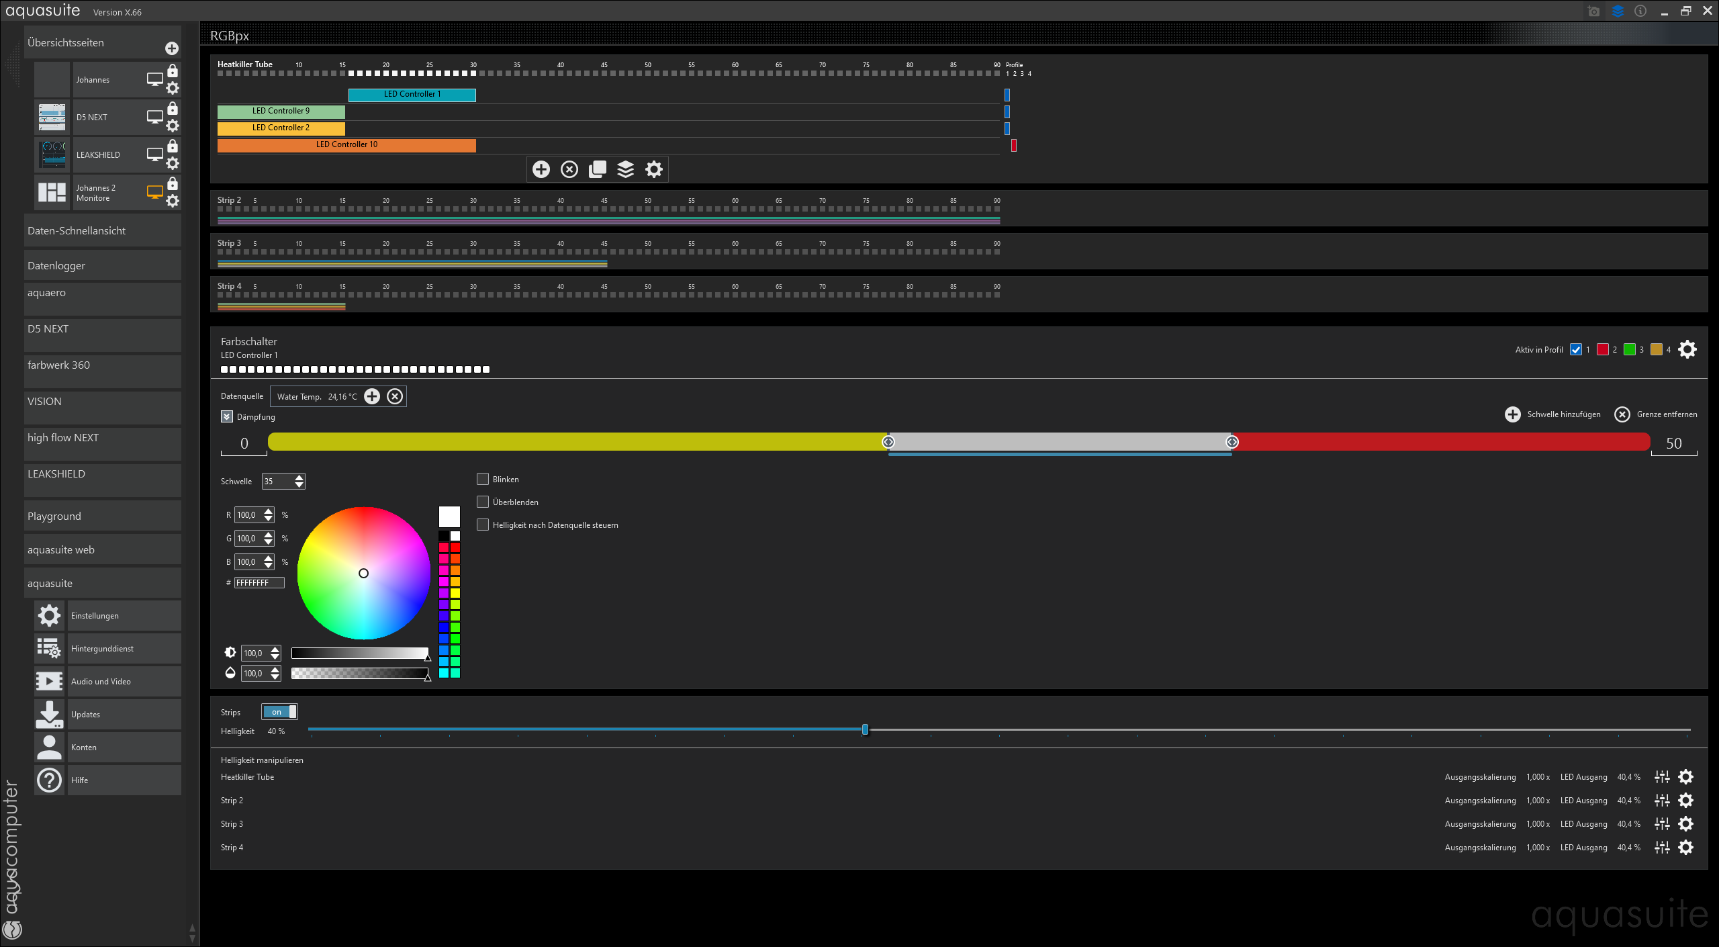The width and height of the screenshot is (1719, 947).
Task: Open Farbschalter profile settings gear
Action: pos(1687,349)
